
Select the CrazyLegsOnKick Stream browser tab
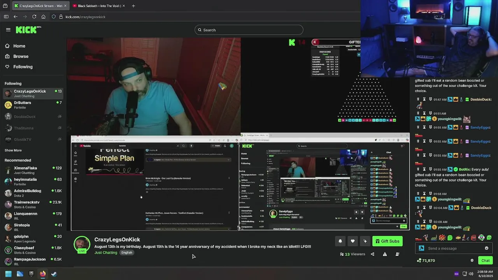coord(40,6)
